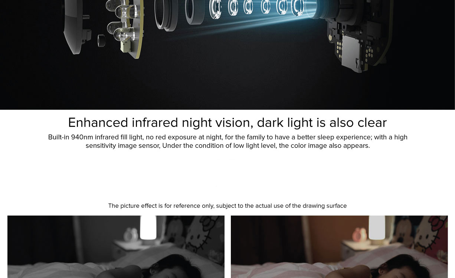The height and width of the screenshot is (278, 455).
Task: Click the grayscale night vision bedroom photo
Action: [x=116, y=247]
